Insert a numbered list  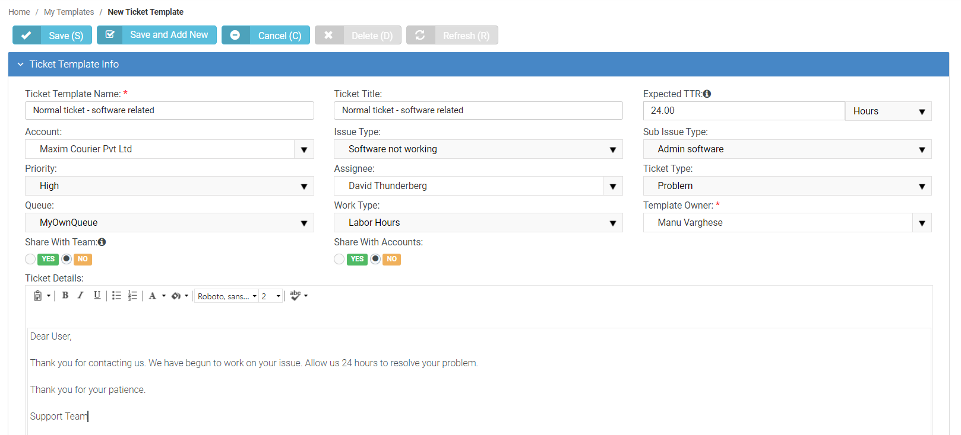pos(132,296)
